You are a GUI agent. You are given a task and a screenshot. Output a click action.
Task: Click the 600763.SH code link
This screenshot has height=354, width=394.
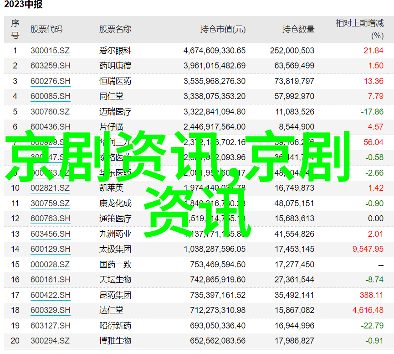point(50,219)
